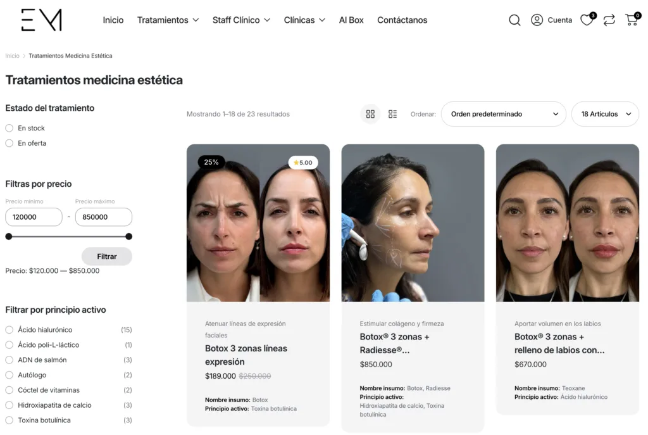Image resolution: width=648 pixels, height=435 pixels.
Task: Check the Ácido hialurónico filter
Action: click(x=9, y=330)
